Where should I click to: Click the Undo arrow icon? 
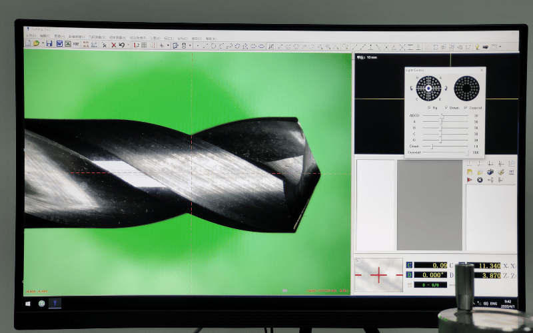click(x=121, y=45)
